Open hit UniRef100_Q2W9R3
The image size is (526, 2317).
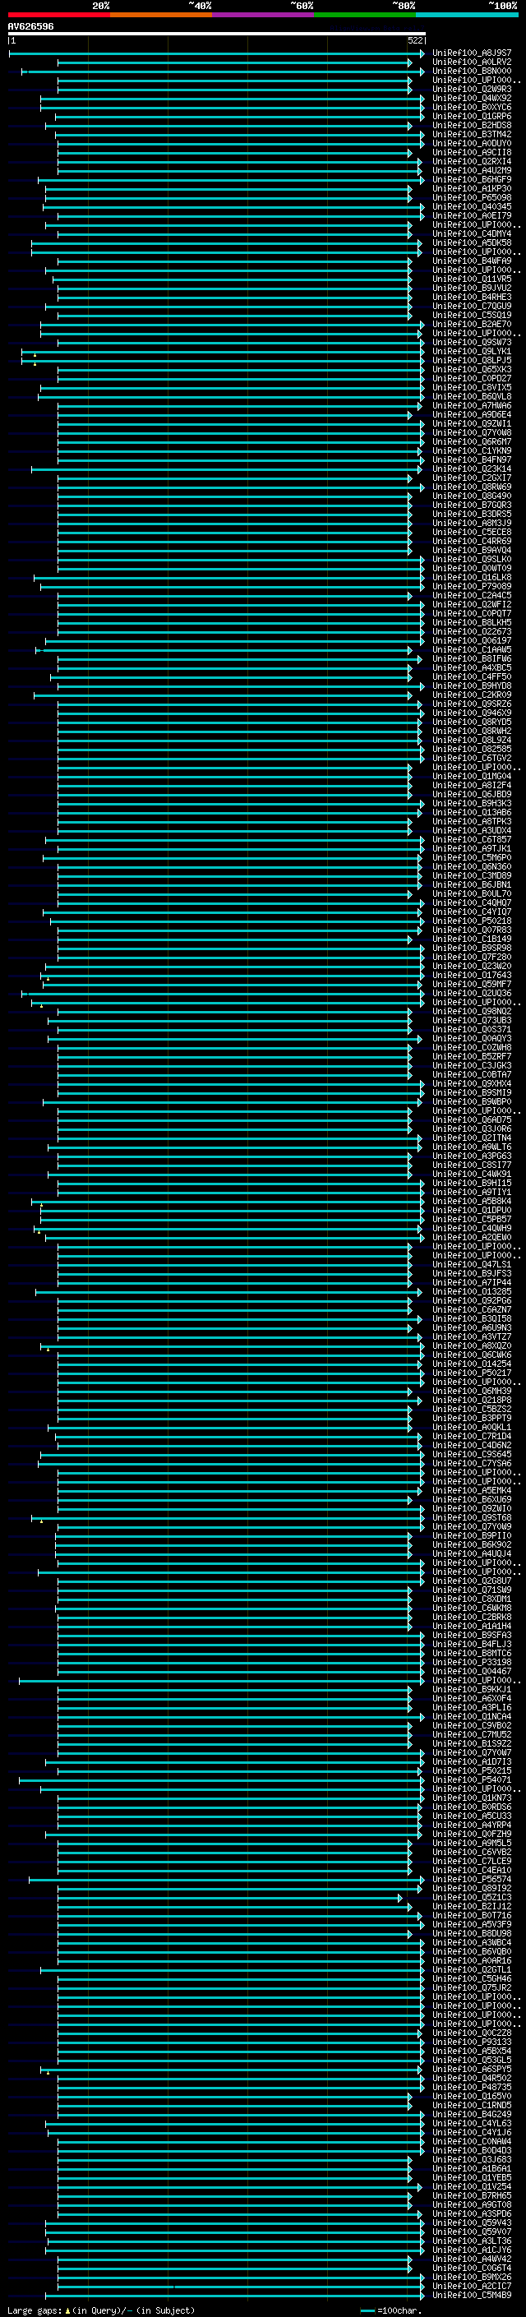(472, 89)
